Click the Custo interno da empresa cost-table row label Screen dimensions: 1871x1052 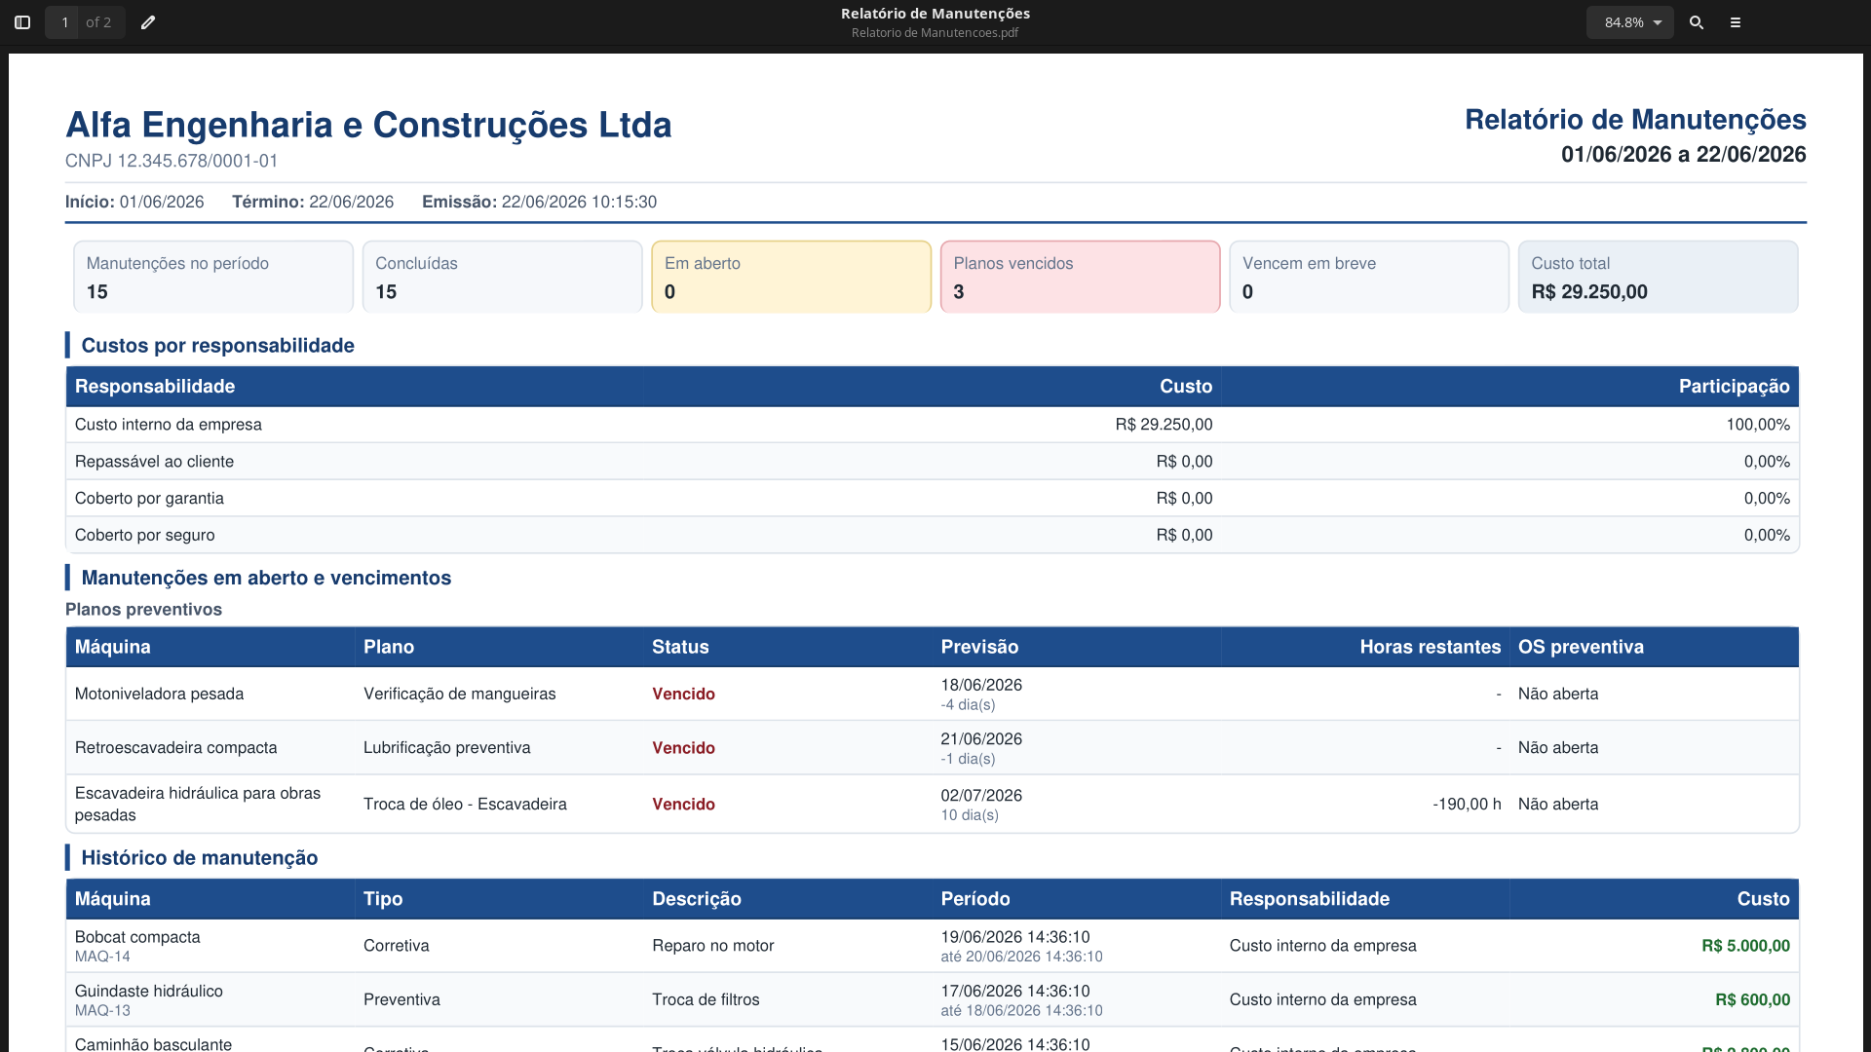click(x=169, y=425)
